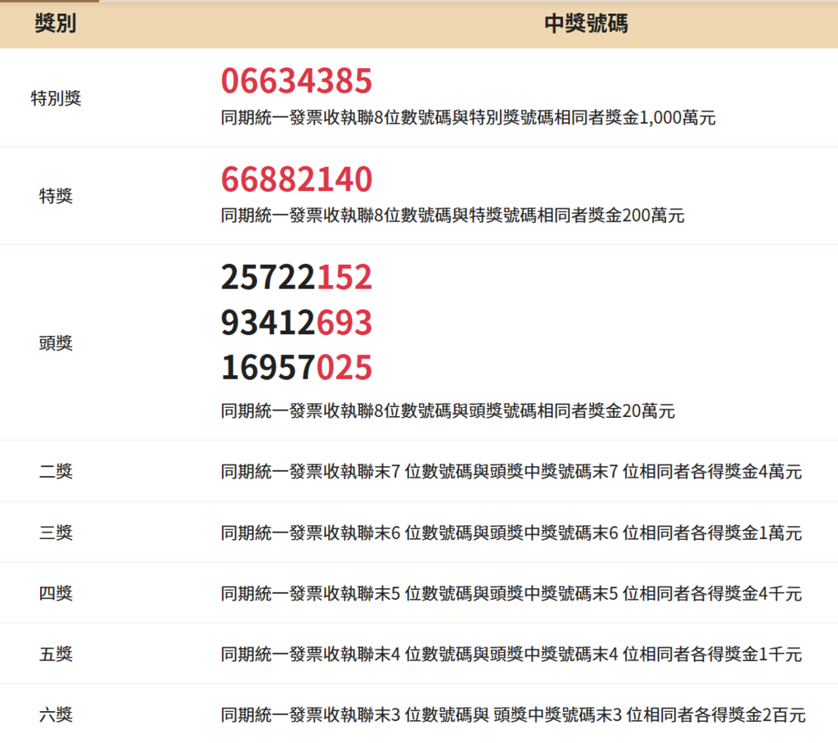Select the 頭獎 row label
Viewport: 838px width, 743px height.
(x=56, y=343)
